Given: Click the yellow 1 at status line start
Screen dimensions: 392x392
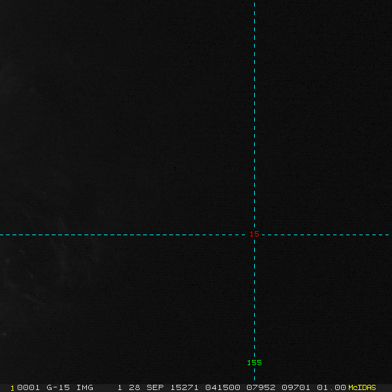Looking at the screenshot, I should coord(12,387).
